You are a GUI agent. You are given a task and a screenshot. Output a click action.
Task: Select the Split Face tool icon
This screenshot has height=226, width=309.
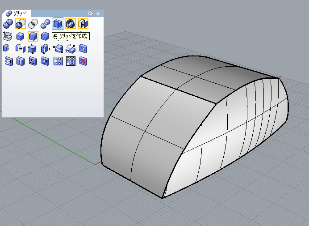pos(58,49)
